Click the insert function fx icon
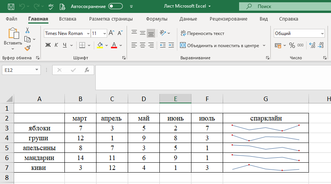The image size is (331, 184). tap(87, 70)
